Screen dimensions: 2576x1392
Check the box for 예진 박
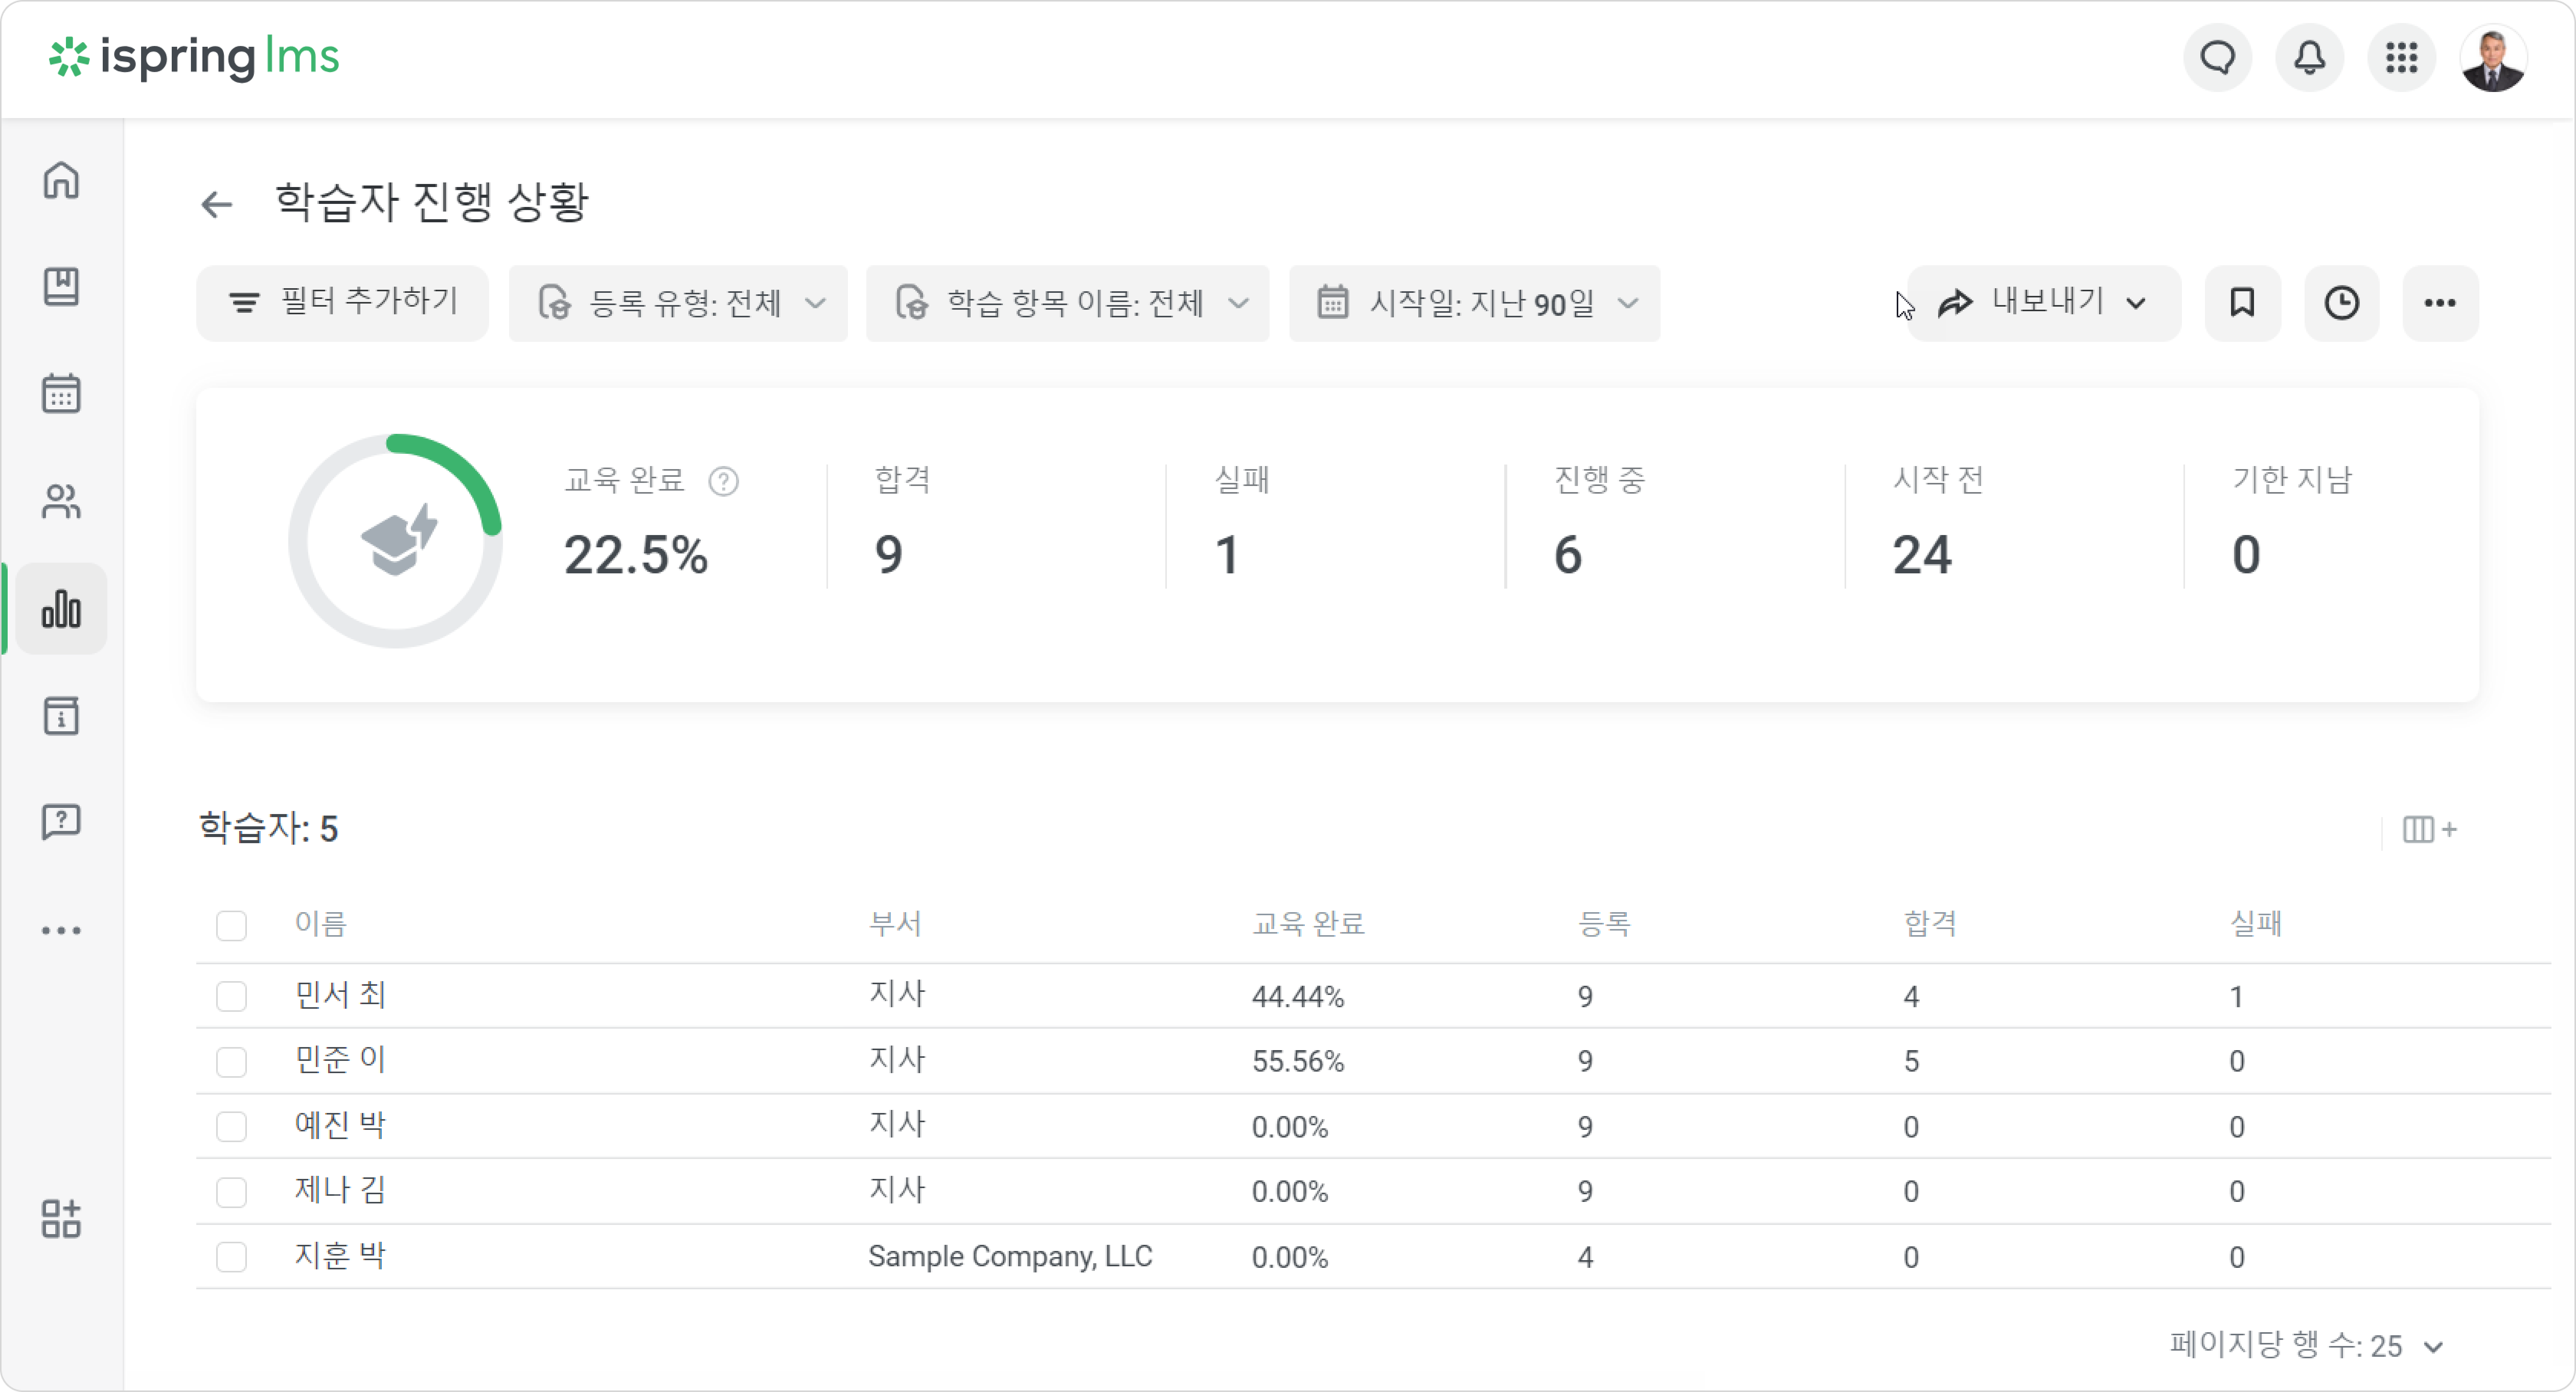point(231,1127)
